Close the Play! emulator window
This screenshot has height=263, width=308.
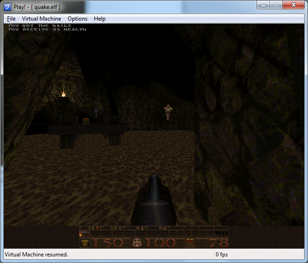293,5
